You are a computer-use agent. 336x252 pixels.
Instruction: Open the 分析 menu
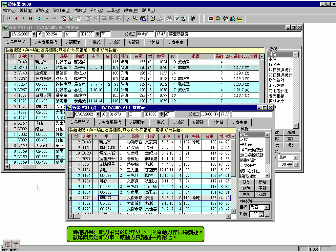[x=96, y=10]
